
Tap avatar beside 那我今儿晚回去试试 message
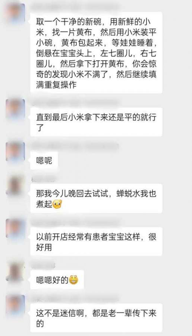pos(15,185)
